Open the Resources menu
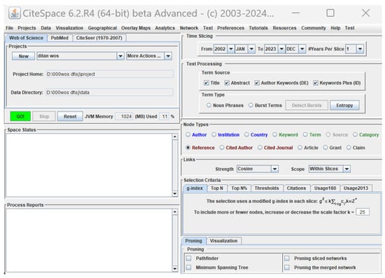The height and width of the screenshot is (278, 385). tap(285, 28)
